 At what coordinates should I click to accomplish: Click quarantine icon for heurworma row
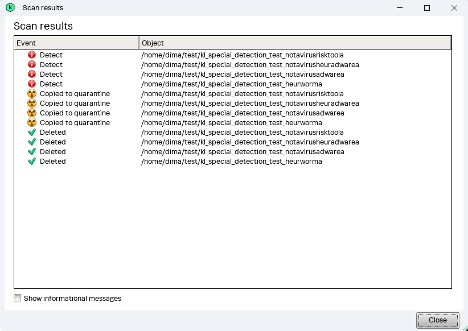(32, 123)
